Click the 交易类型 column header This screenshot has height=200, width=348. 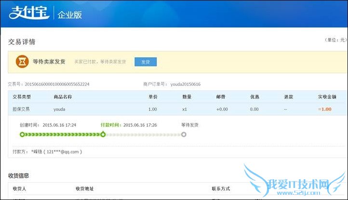point(22,97)
